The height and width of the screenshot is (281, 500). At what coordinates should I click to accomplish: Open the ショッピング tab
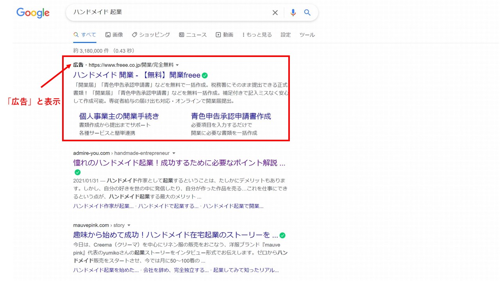pyautogui.click(x=151, y=35)
